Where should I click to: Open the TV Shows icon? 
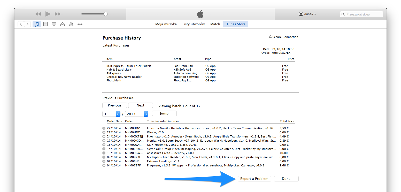point(54,24)
